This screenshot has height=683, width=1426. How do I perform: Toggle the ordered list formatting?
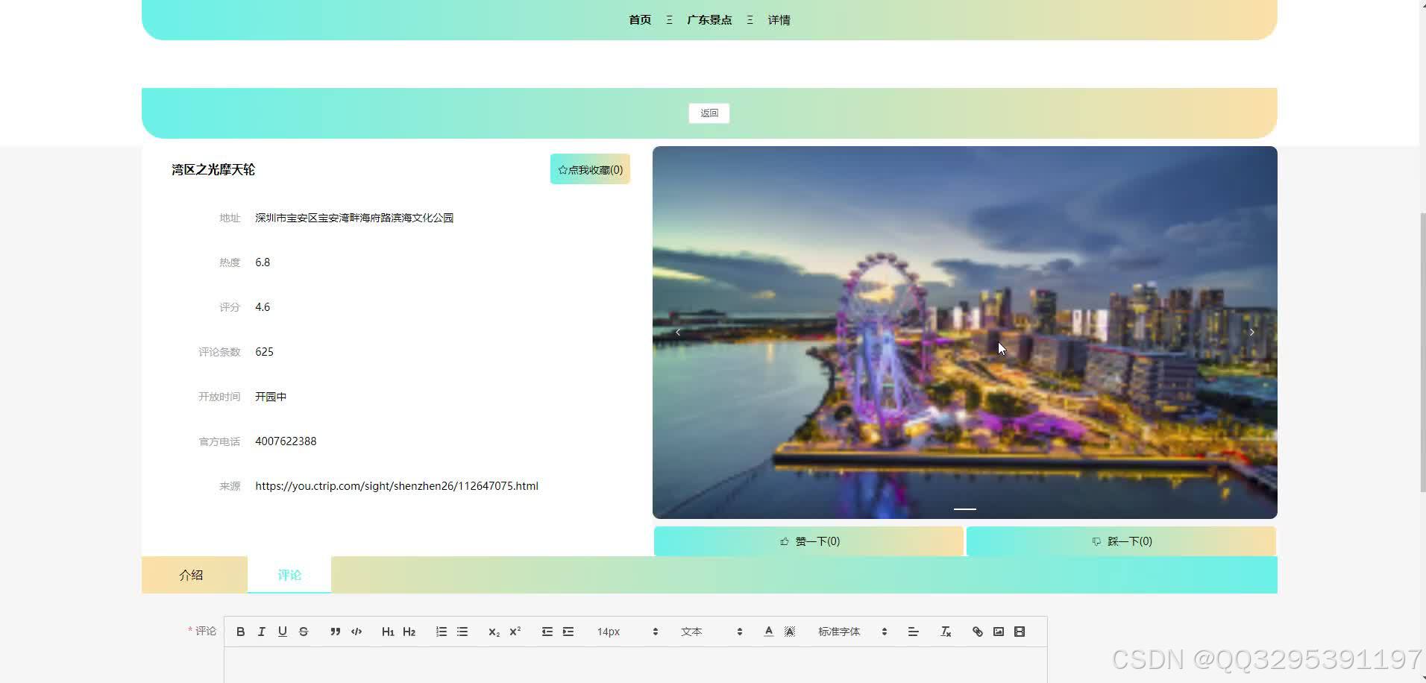pos(441,631)
